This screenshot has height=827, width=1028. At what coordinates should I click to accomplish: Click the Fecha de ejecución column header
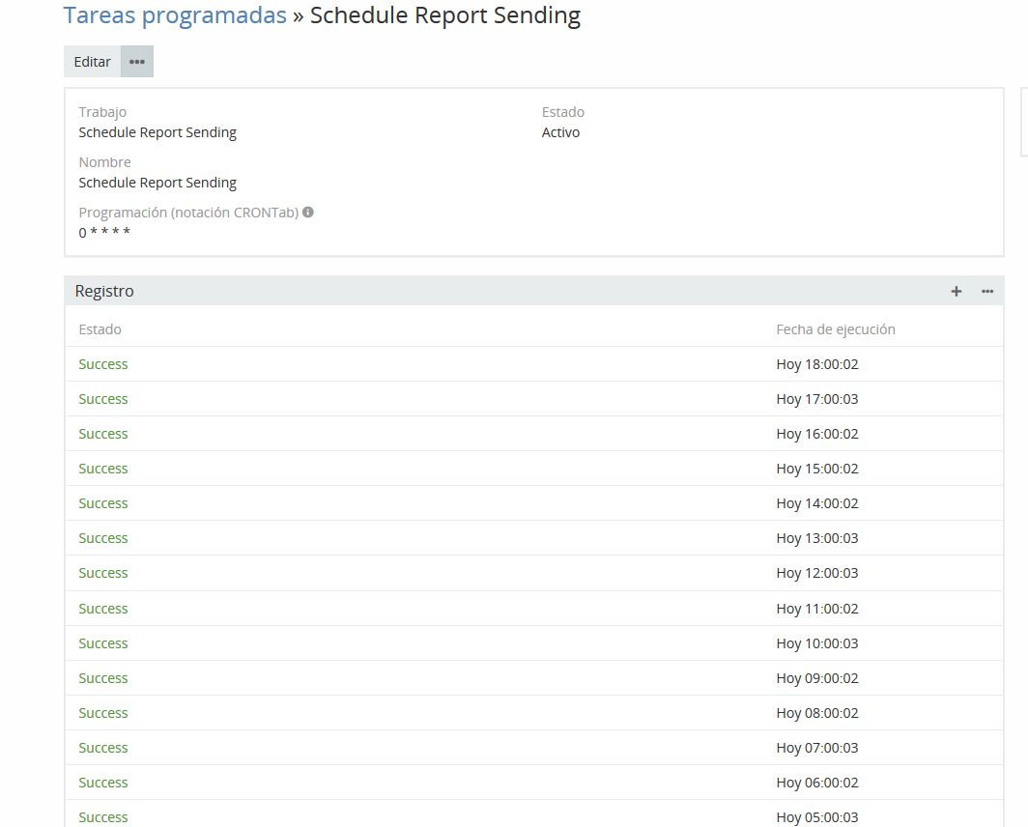tap(836, 329)
